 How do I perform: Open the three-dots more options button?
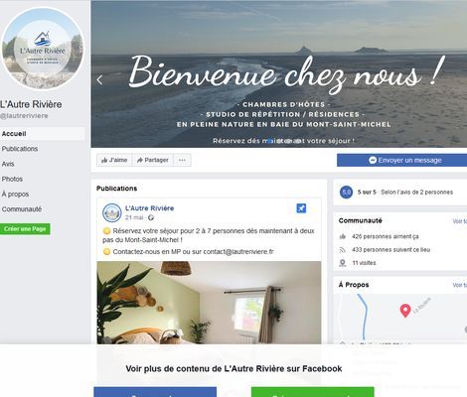(182, 160)
